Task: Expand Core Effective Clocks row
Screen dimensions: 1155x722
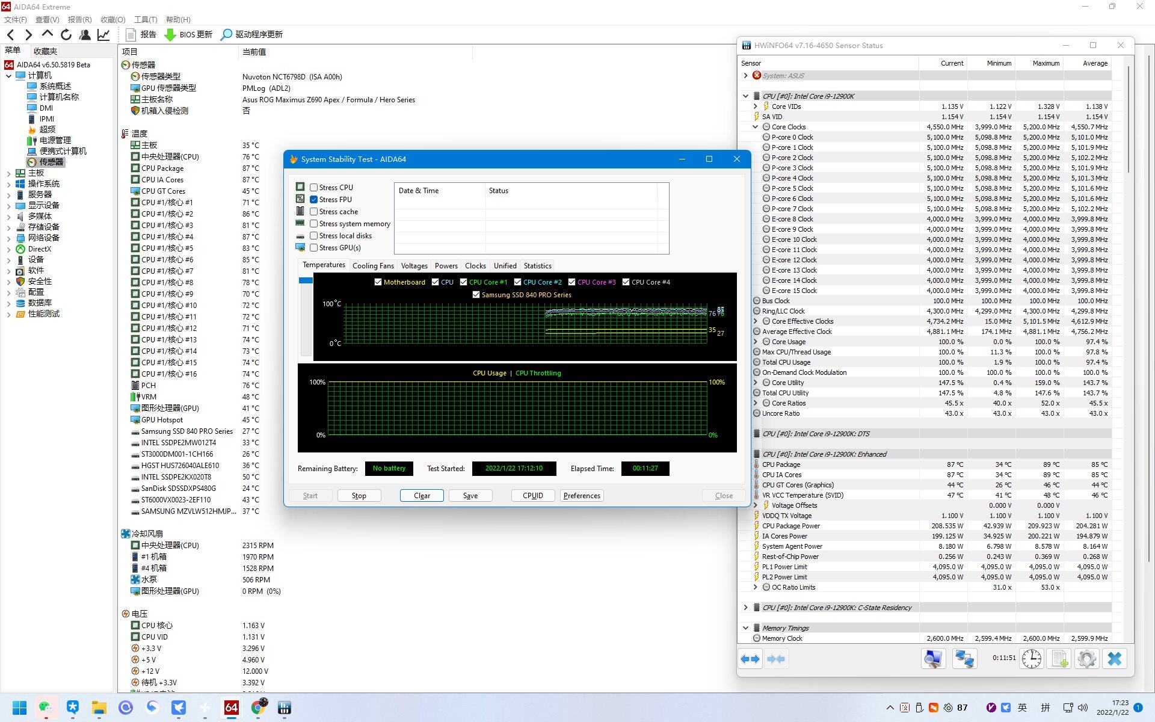Action: [756, 321]
